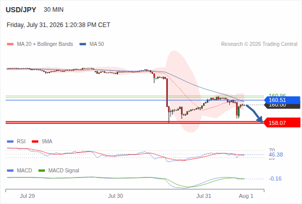Click the MACD blue legend marker
302x204 pixels.
tap(10, 171)
